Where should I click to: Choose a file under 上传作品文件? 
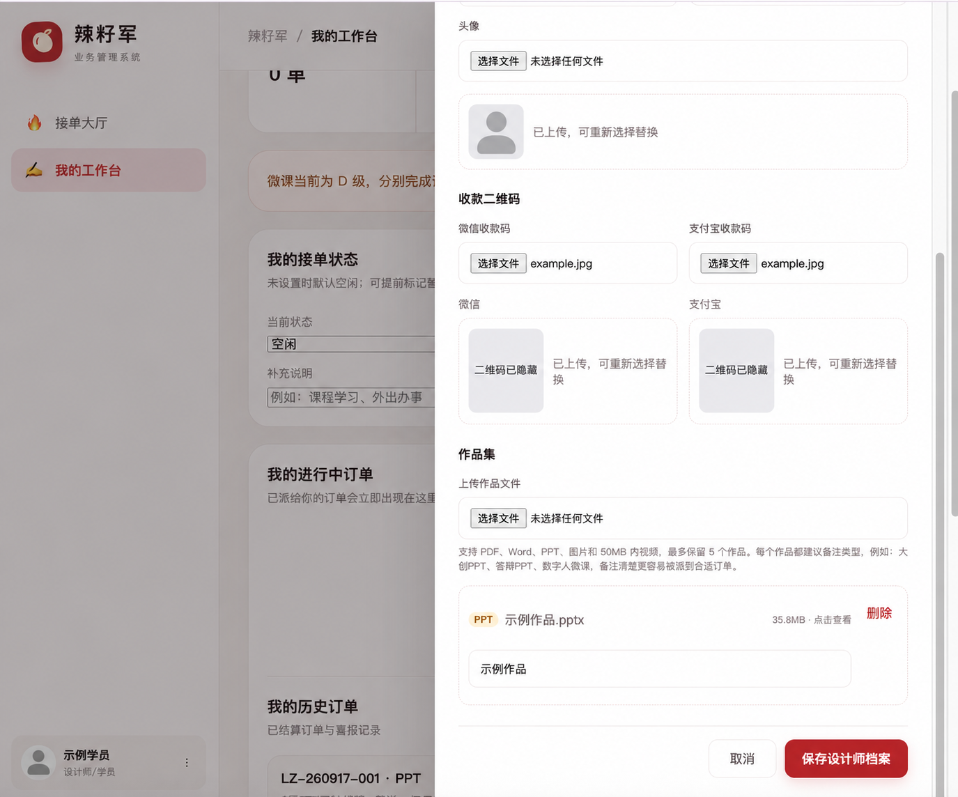pos(498,518)
